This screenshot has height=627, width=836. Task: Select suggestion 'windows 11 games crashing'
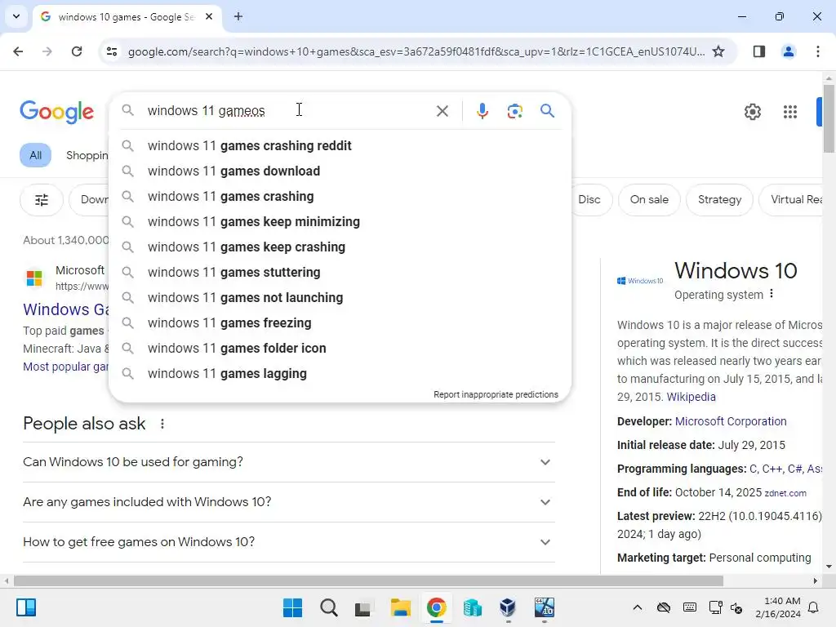click(340, 197)
